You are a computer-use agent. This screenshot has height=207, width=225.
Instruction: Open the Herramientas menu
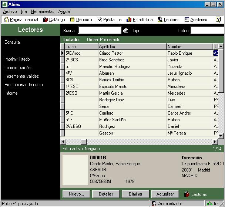[x=42, y=11]
